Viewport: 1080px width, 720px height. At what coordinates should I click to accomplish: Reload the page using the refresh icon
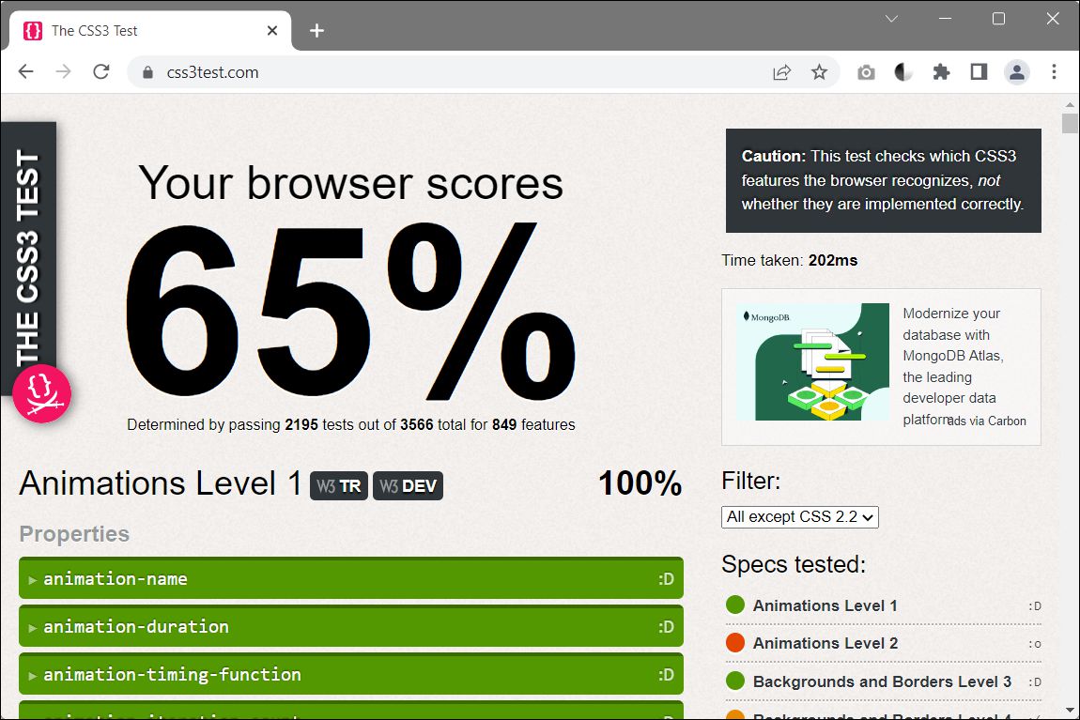pyautogui.click(x=100, y=71)
